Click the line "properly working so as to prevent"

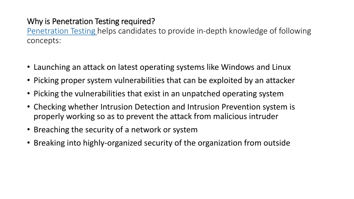tap(156, 116)
